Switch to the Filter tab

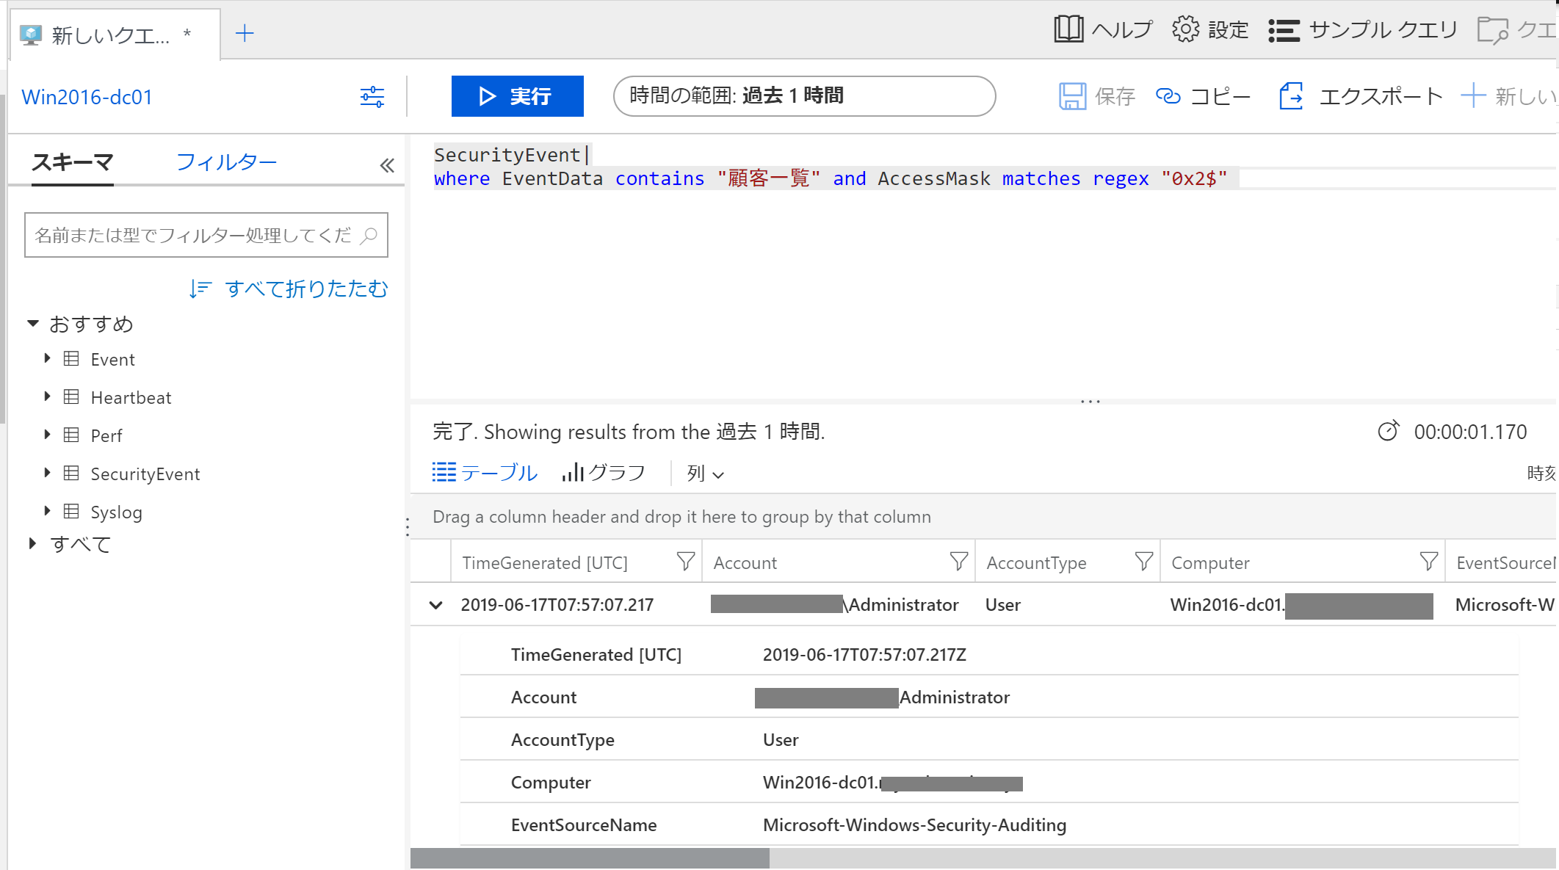coord(226,162)
